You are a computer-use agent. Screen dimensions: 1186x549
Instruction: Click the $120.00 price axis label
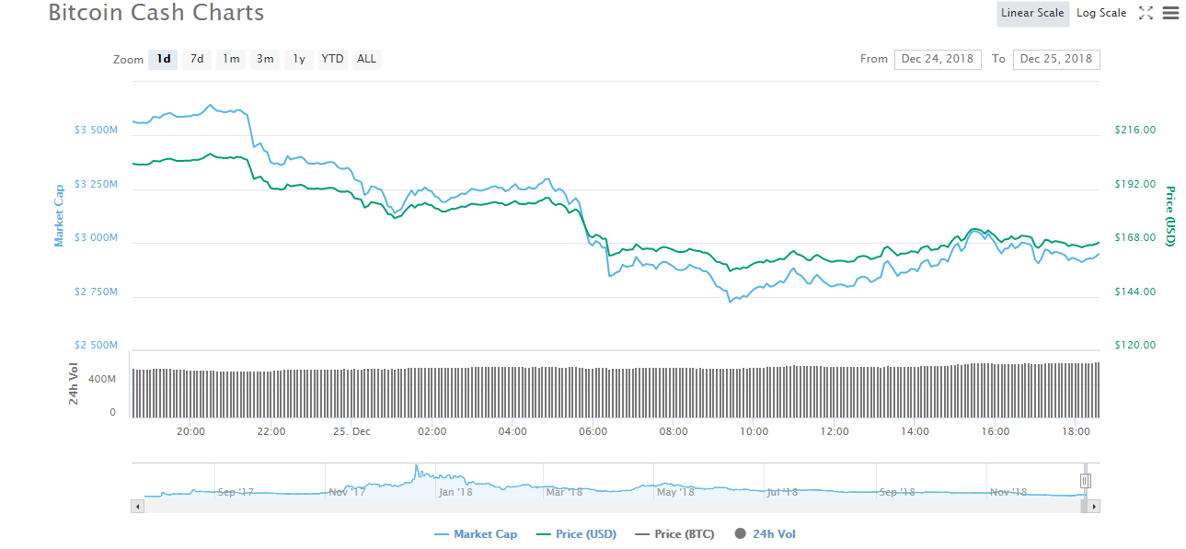pyautogui.click(x=1134, y=345)
